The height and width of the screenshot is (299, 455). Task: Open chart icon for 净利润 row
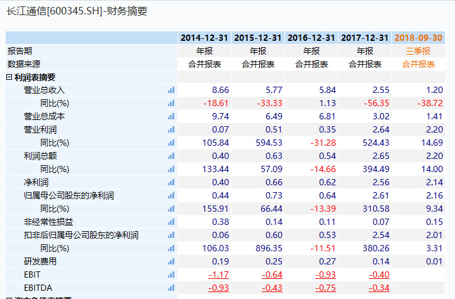click(x=171, y=183)
